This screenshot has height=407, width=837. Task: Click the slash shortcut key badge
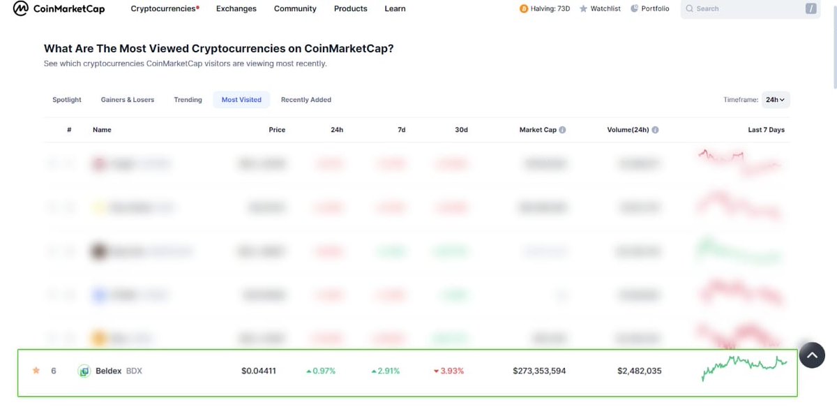point(810,9)
